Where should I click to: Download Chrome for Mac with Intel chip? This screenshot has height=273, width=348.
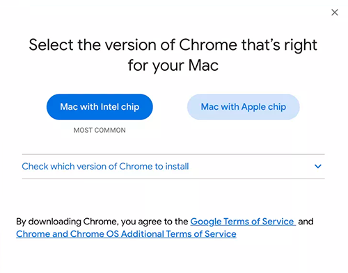[x=100, y=107]
